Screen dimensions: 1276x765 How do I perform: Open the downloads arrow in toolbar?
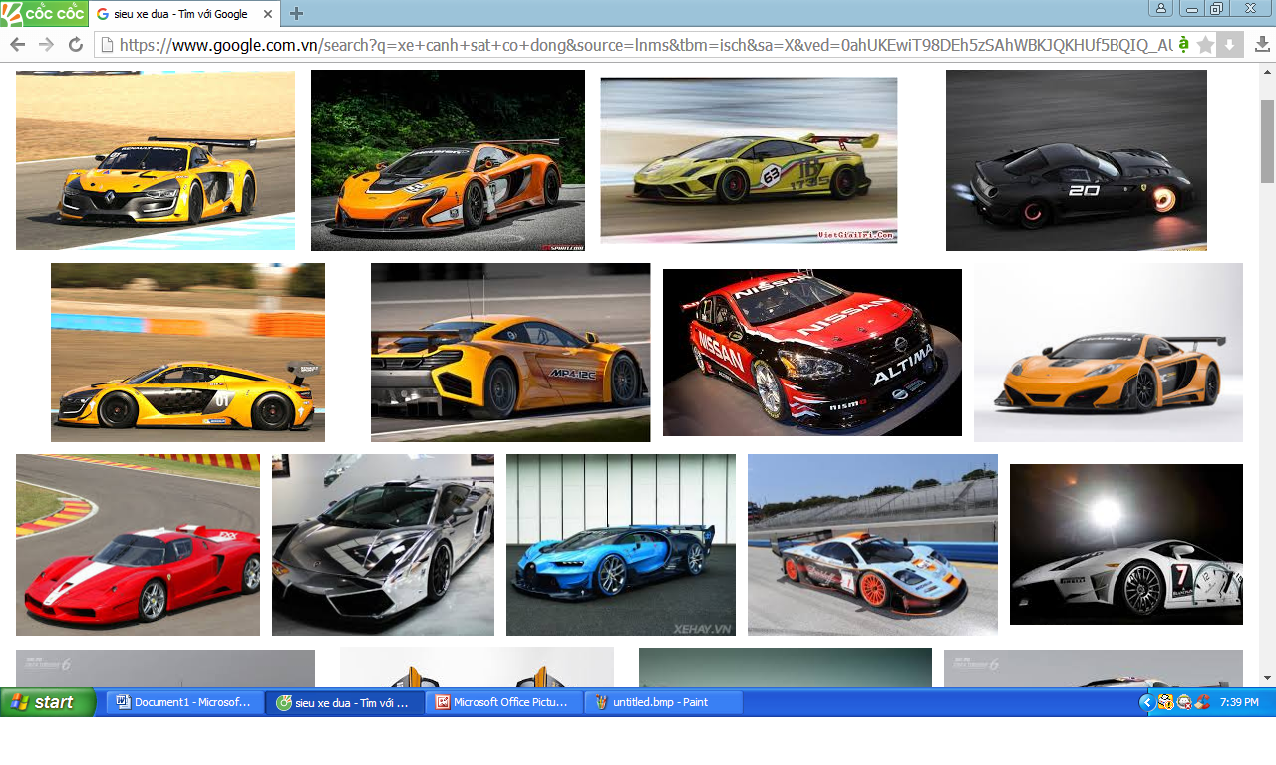click(x=1262, y=45)
